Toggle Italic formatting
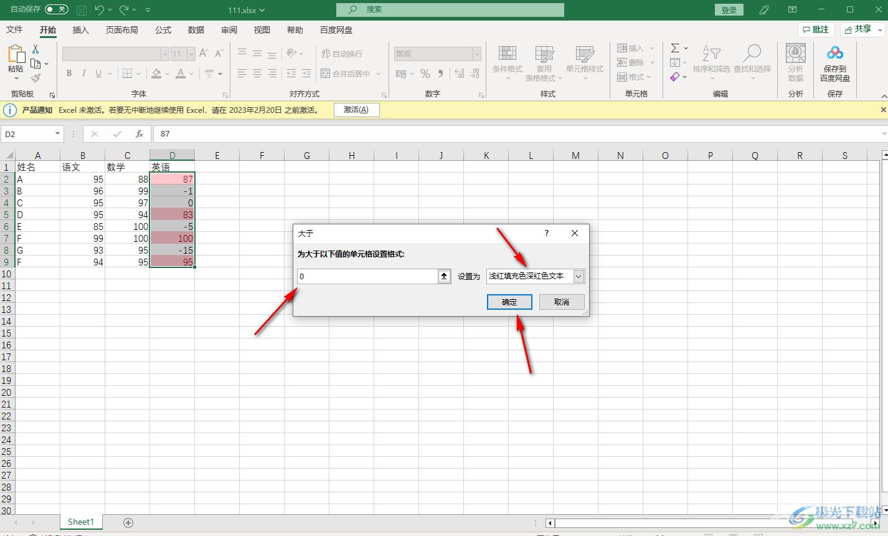The width and height of the screenshot is (888, 536). (83, 74)
